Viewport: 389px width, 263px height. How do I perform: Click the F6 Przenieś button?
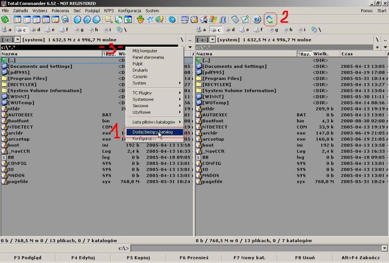coord(194,258)
